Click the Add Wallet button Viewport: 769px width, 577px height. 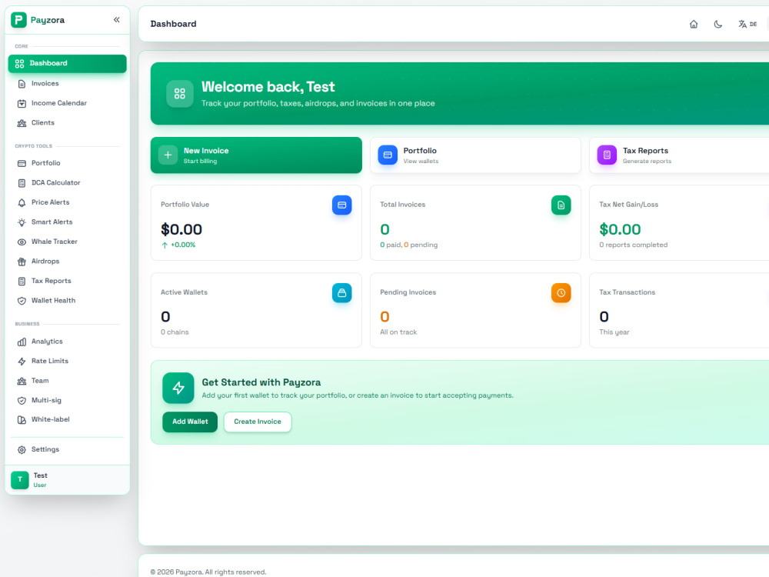(x=190, y=422)
